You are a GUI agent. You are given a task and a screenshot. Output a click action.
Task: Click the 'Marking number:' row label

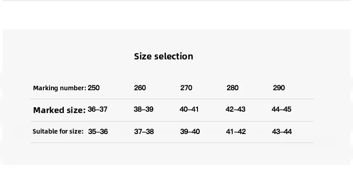pos(60,88)
